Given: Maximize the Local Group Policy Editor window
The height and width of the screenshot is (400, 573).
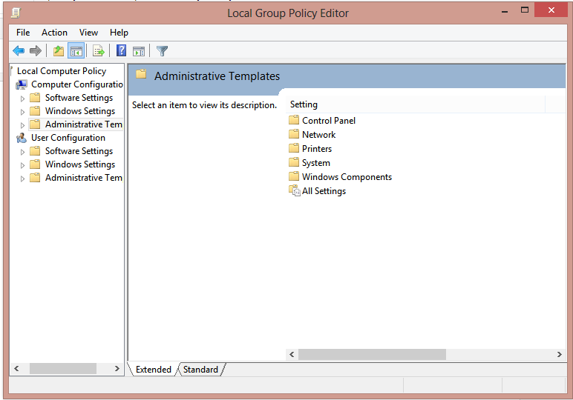Looking at the screenshot, I should pos(525,10).
